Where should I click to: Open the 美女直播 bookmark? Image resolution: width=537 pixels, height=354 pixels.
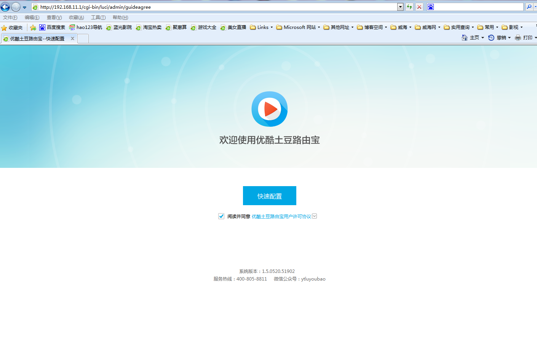click(233, 27)
